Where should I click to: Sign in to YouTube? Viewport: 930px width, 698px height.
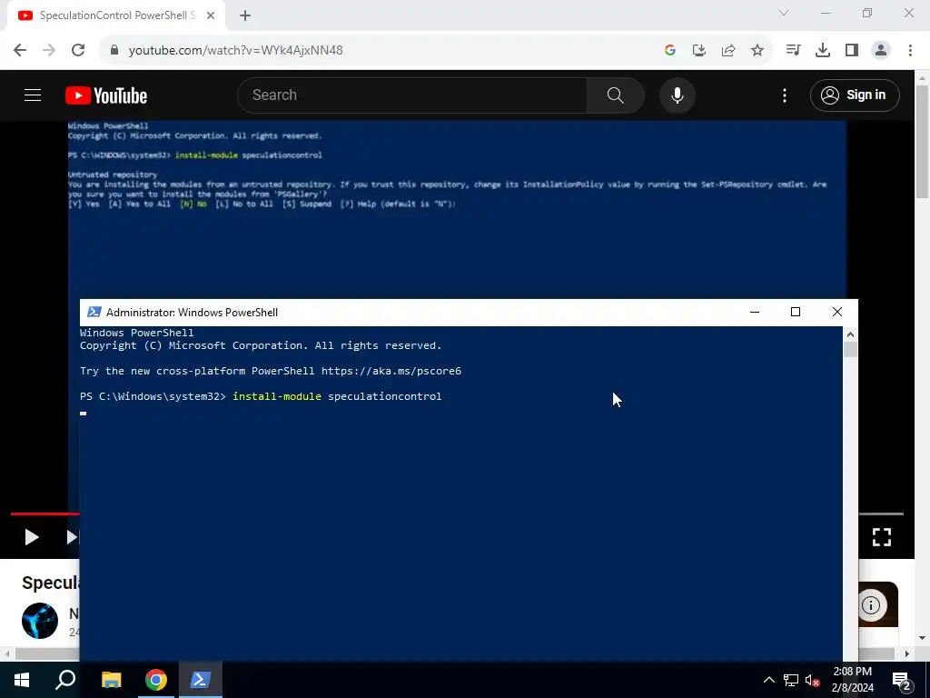855,95
